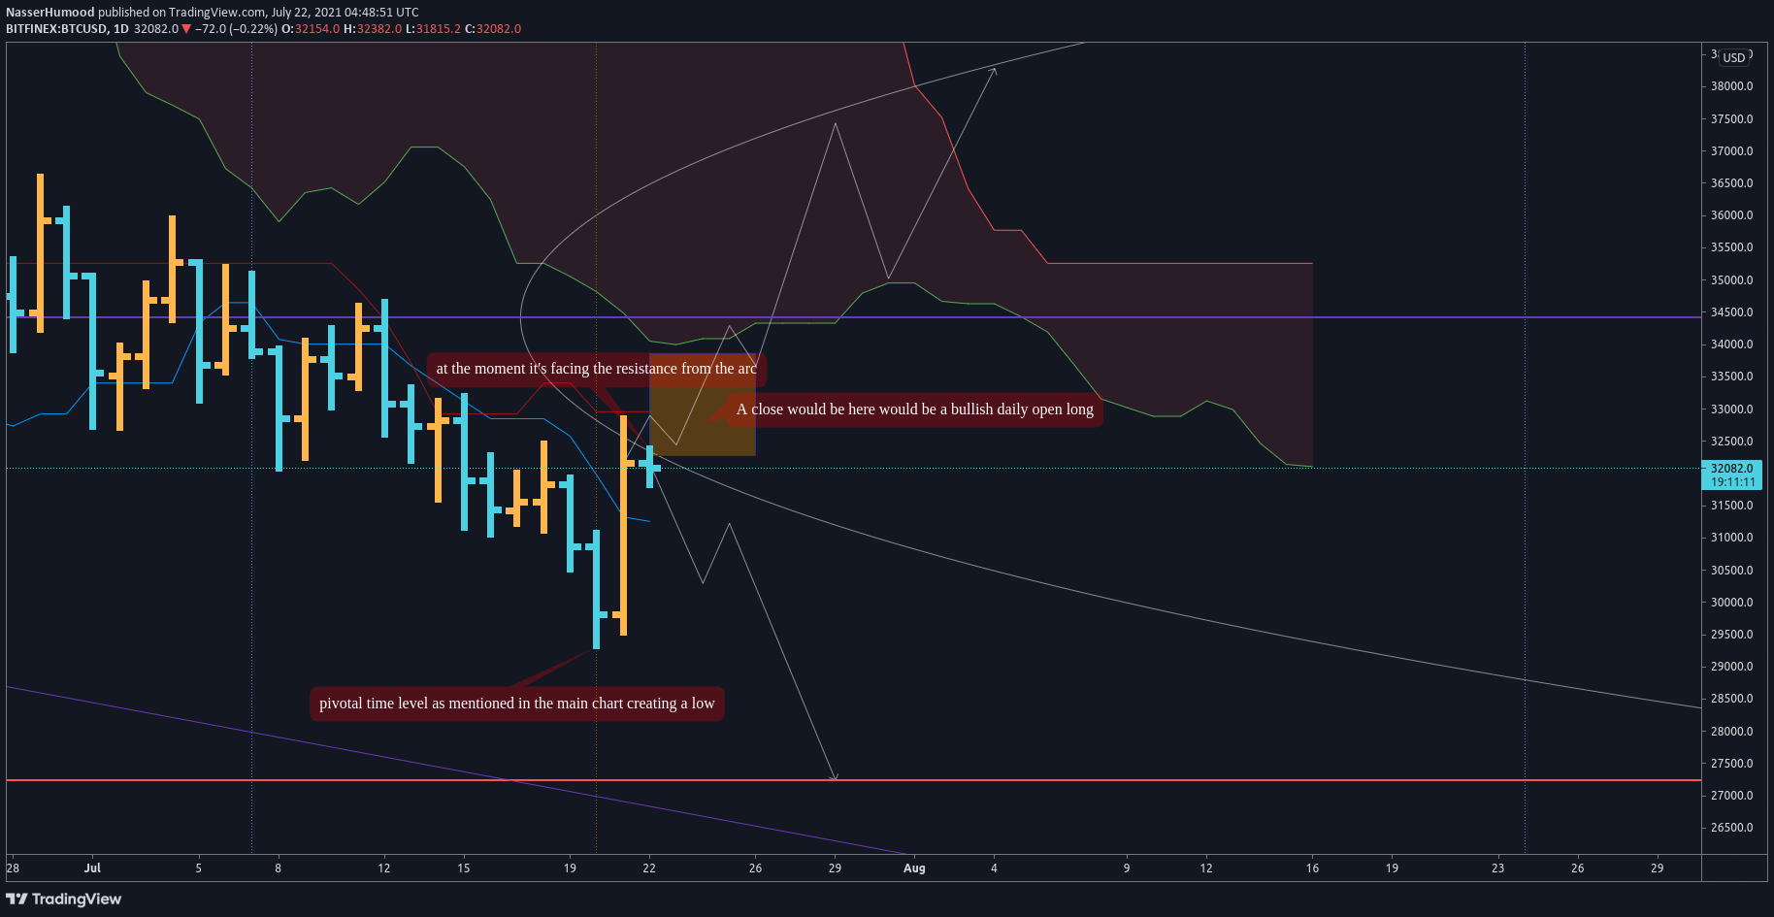
Task: Click the Jul label on the time axis
Action: [x=92, y=868]
